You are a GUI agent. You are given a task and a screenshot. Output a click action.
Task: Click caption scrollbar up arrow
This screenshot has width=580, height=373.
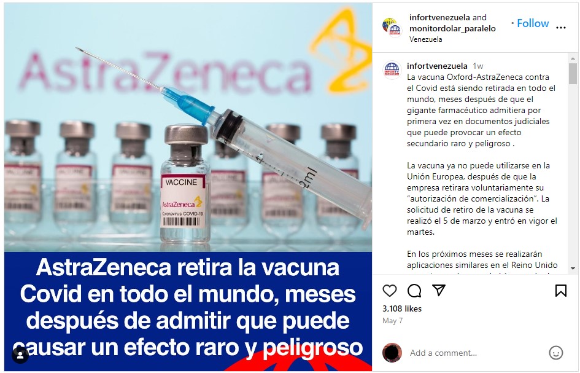click(573, 58)
